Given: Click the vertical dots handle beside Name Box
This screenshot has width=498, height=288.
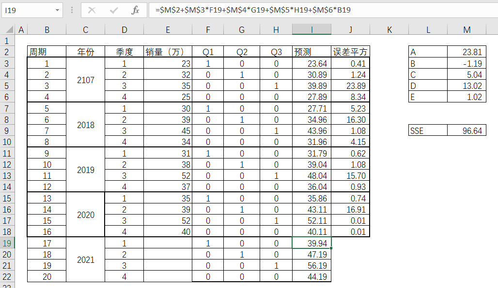Looking at the screenshot, I should (72, 10).
